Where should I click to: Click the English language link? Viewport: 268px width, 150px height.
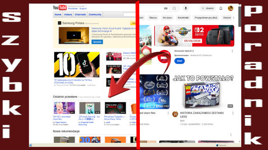(83, 8)
